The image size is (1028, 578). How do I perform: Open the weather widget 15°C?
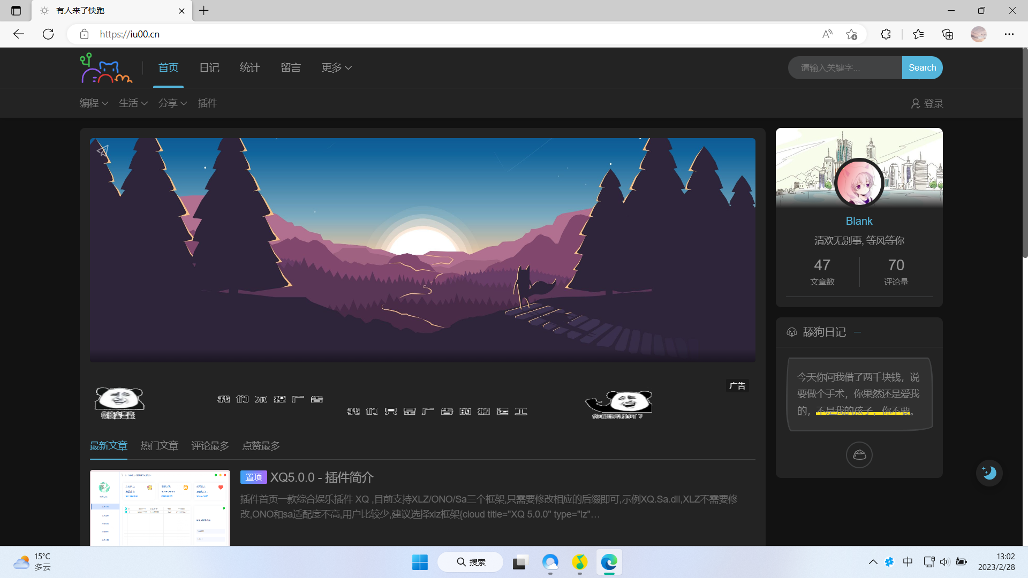point(33,562)
